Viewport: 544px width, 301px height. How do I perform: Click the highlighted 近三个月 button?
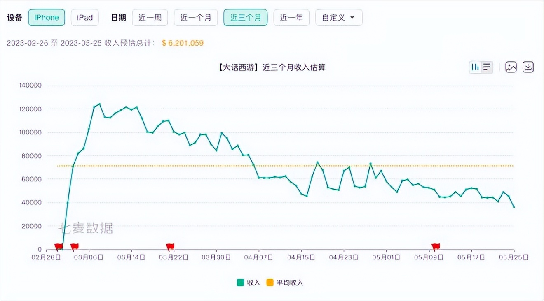tap(246, 17)
